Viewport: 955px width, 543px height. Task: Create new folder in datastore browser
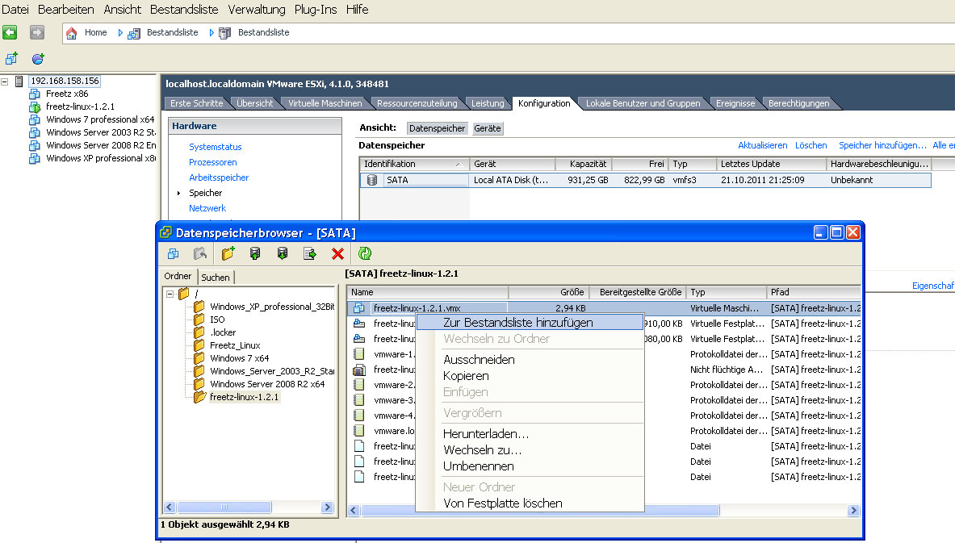click(228, 254)
